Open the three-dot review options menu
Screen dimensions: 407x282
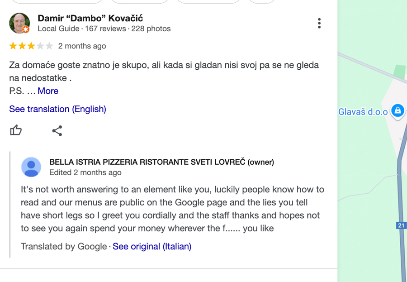point(319,24)
